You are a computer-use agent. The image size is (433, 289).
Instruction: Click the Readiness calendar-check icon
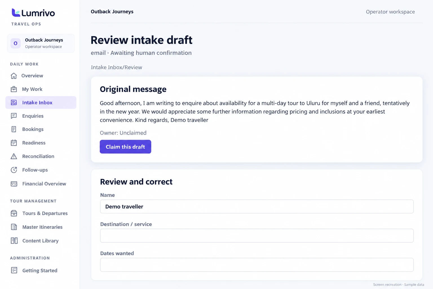[14, 143]
